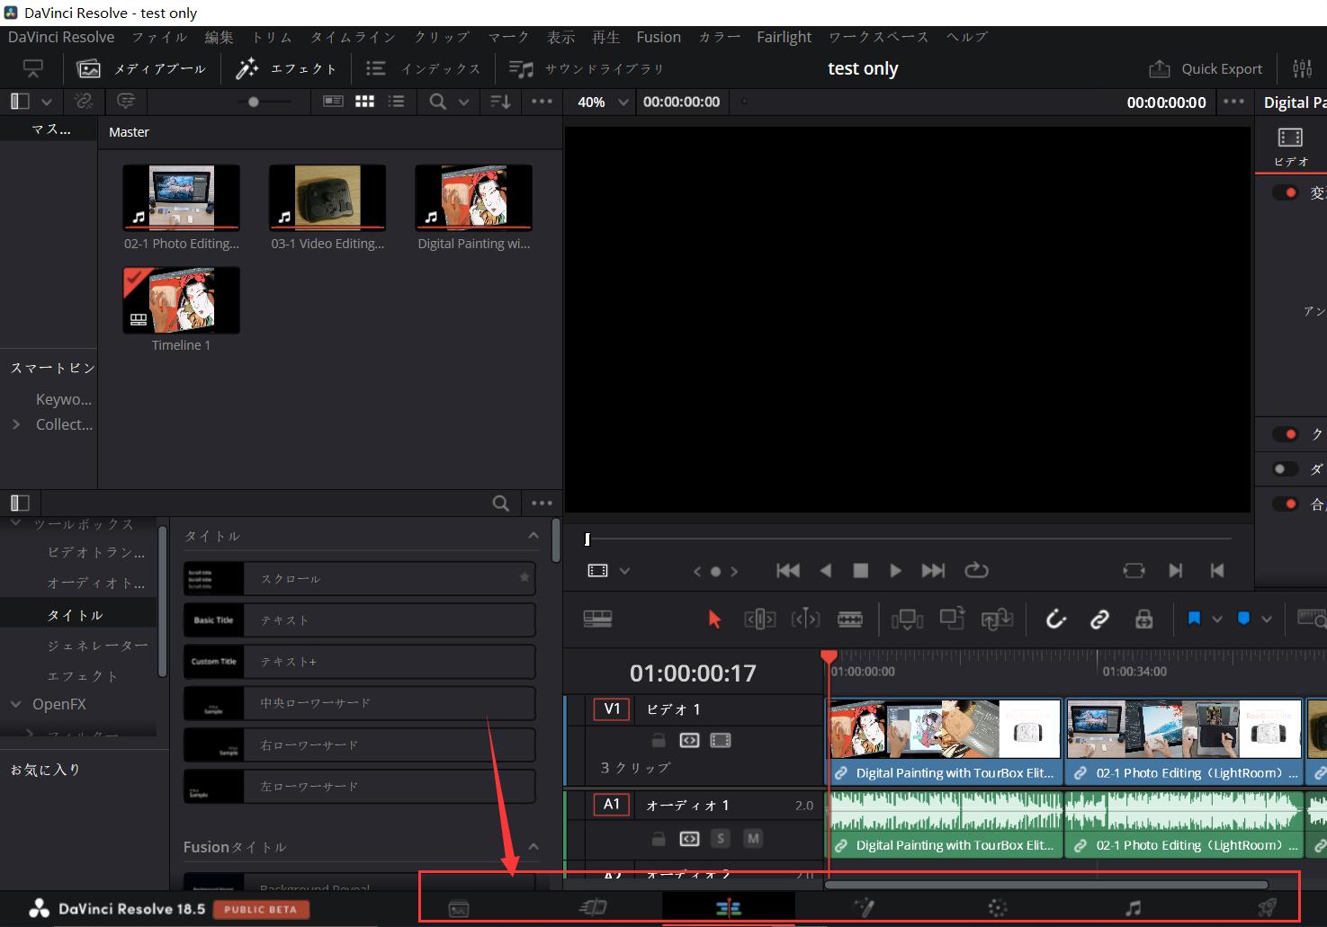Play the timeline forward
This screenshot has height=927, width=1327.
(895, 570)
